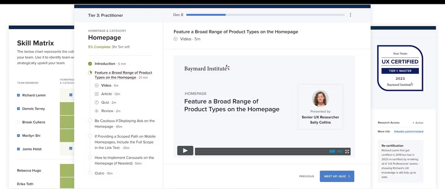This screenshot has height=189, width=445.
Task: Select the Video lesson icon in sidebar
Action: (97, 85)
